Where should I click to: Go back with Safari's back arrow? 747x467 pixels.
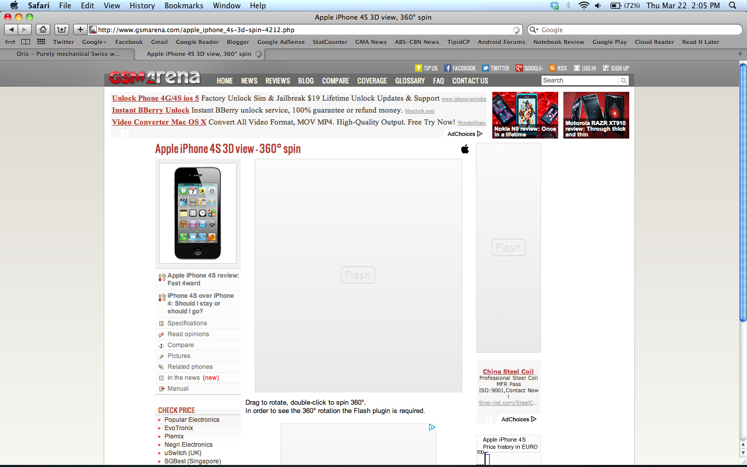pyautogui.click(x=11, y=30)
